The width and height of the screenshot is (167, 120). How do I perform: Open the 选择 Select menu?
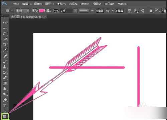pyautogui.click(x=73, y=4)
